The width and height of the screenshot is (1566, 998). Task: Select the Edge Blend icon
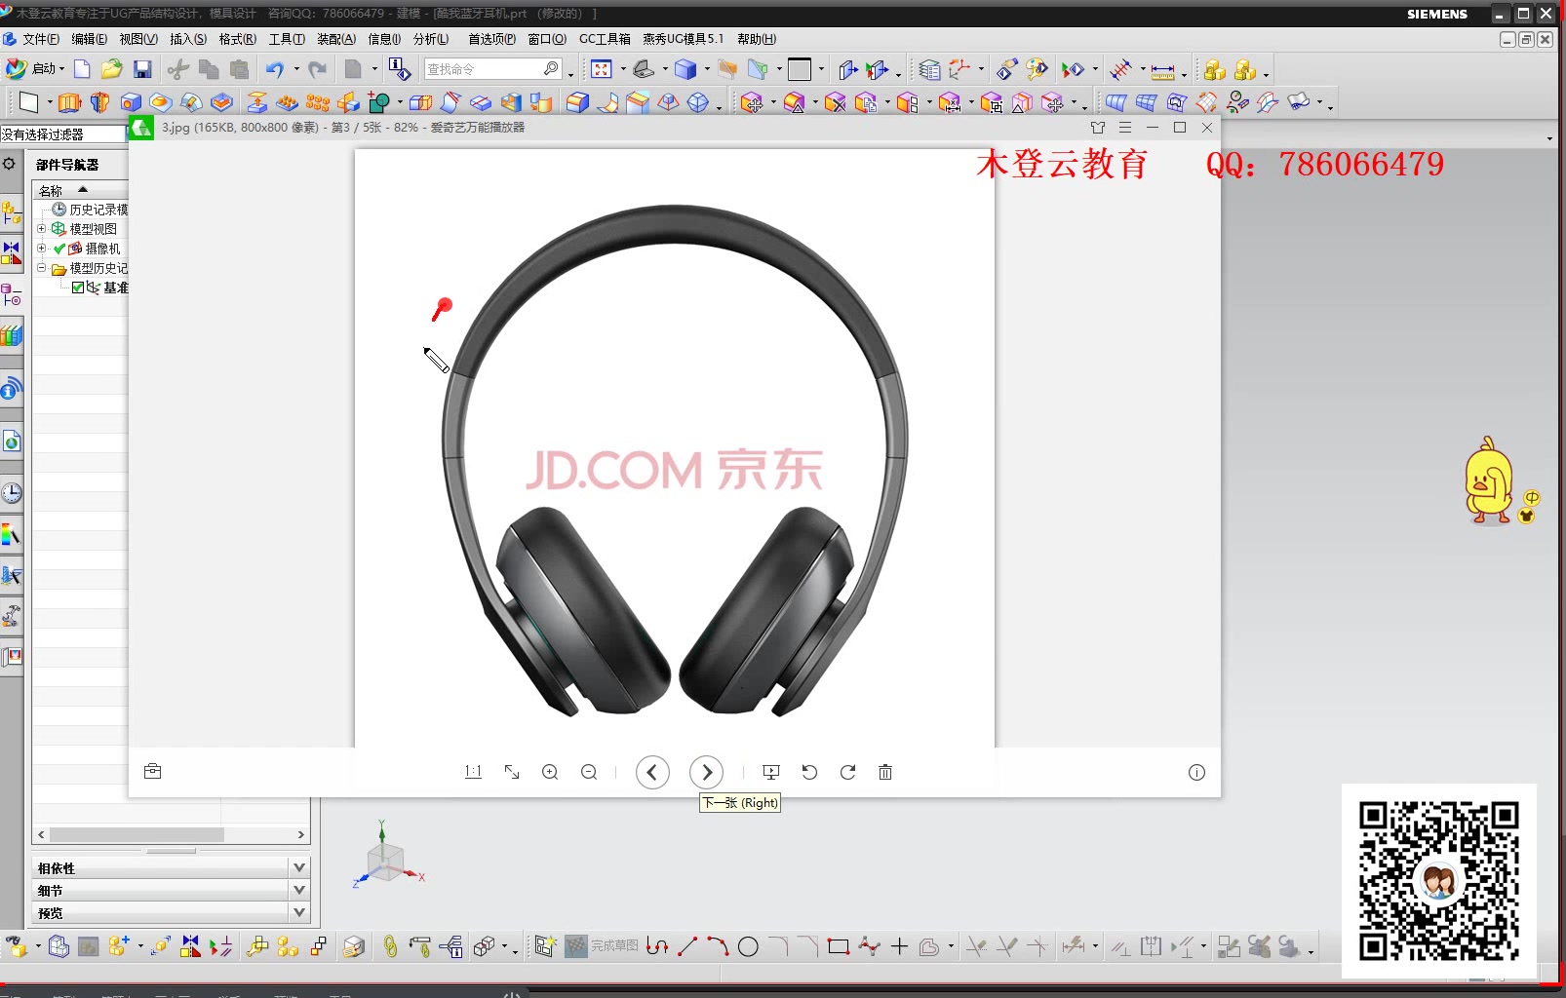pos(577,102)
